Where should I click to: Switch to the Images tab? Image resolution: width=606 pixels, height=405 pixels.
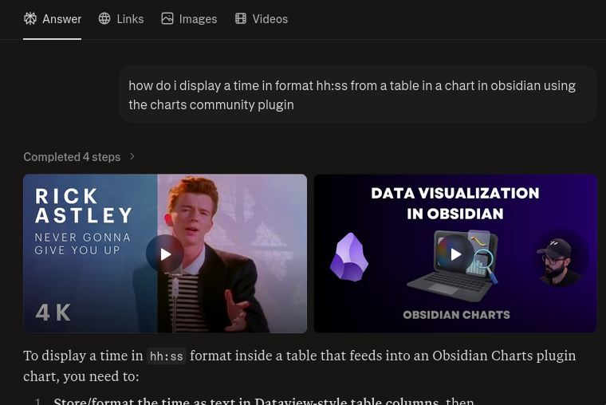point(190,19)
